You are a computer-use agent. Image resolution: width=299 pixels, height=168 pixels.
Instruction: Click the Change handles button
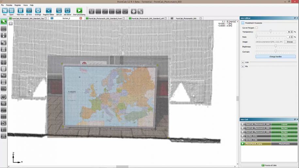tap(275, 56)
